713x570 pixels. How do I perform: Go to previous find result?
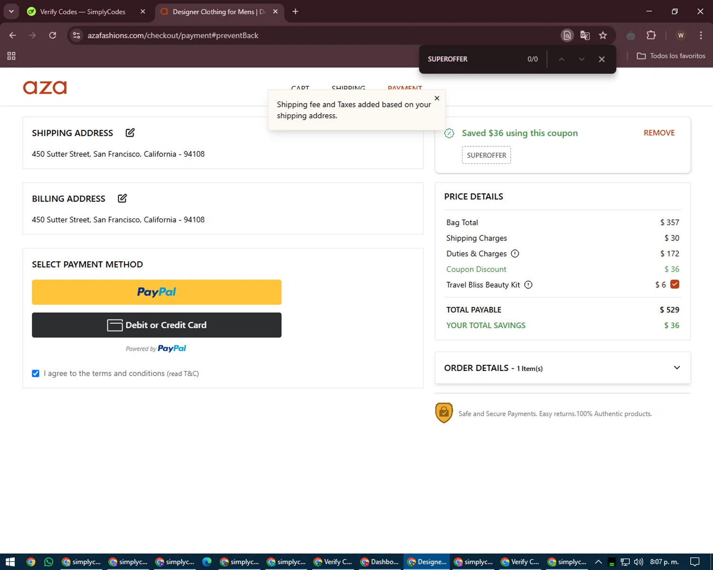561,59
